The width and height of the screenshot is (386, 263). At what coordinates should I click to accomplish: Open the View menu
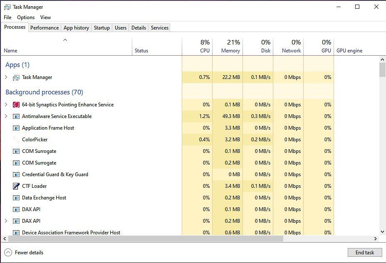[x=45, y=17]
